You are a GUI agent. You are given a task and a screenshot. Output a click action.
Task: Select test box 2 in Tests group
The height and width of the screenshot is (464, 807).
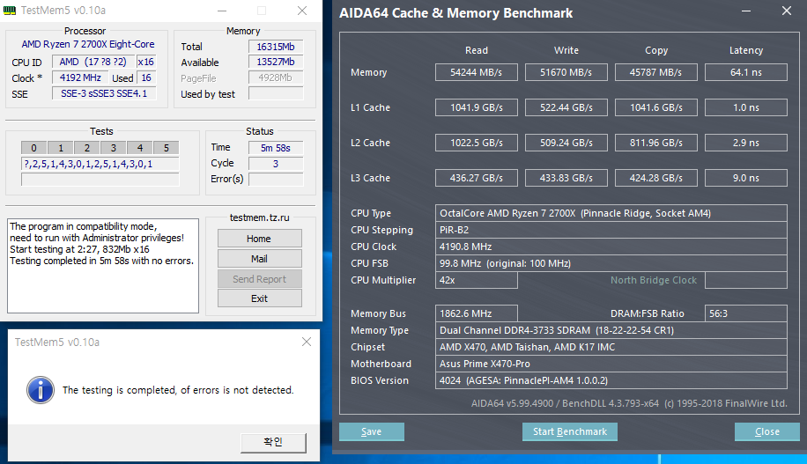87,148
